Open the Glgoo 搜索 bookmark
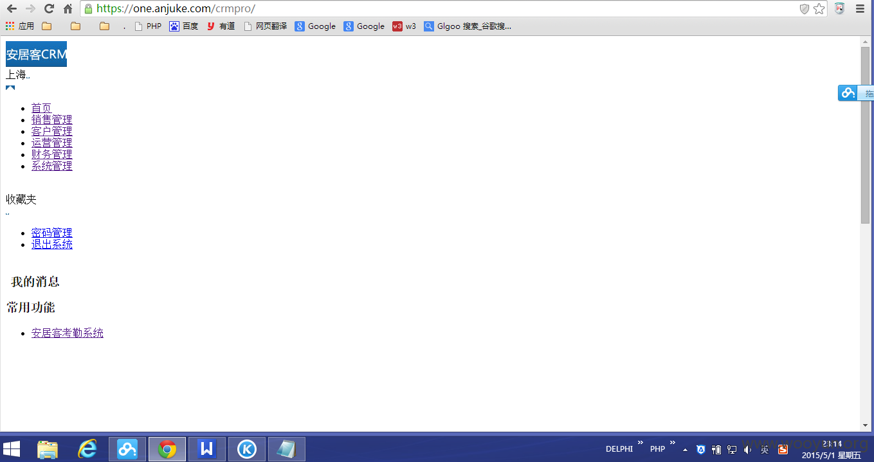The image size is (874, 462). 468,26
